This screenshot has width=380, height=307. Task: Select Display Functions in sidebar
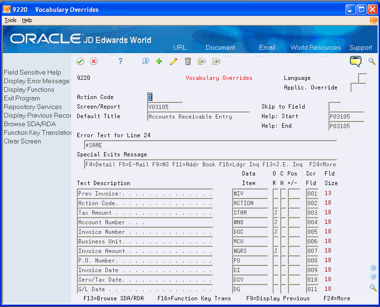point(29,89)
